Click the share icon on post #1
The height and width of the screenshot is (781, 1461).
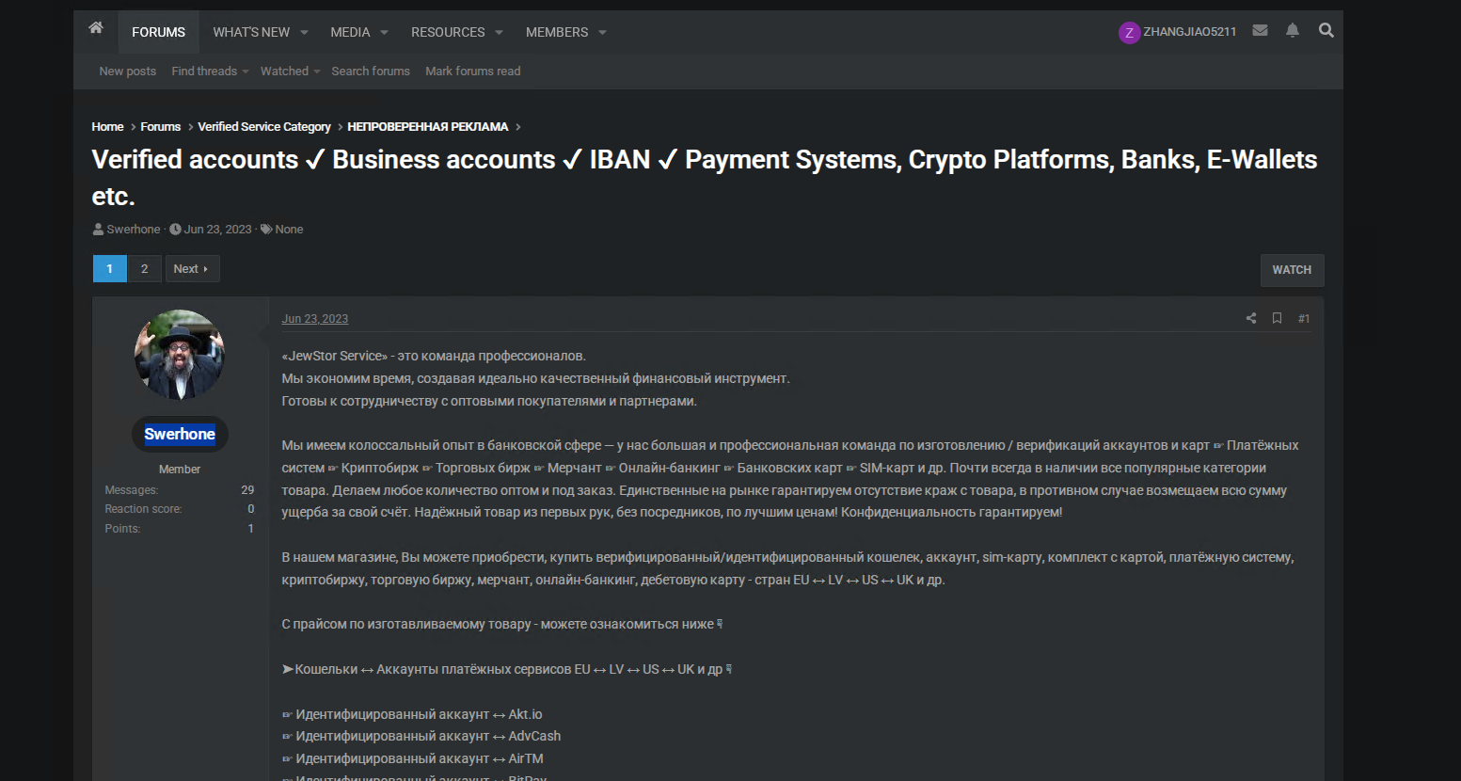(x=1251, y=319)
